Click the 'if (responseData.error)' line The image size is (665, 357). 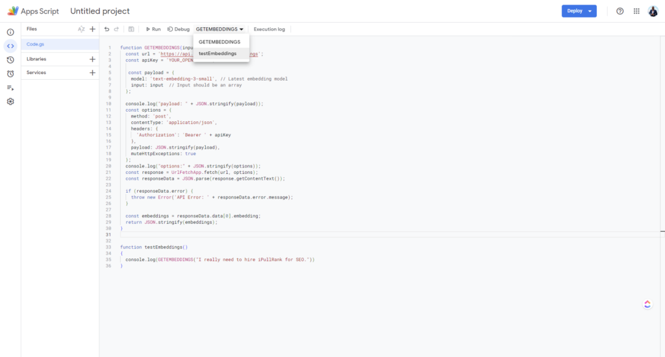(x=160, y=191)
